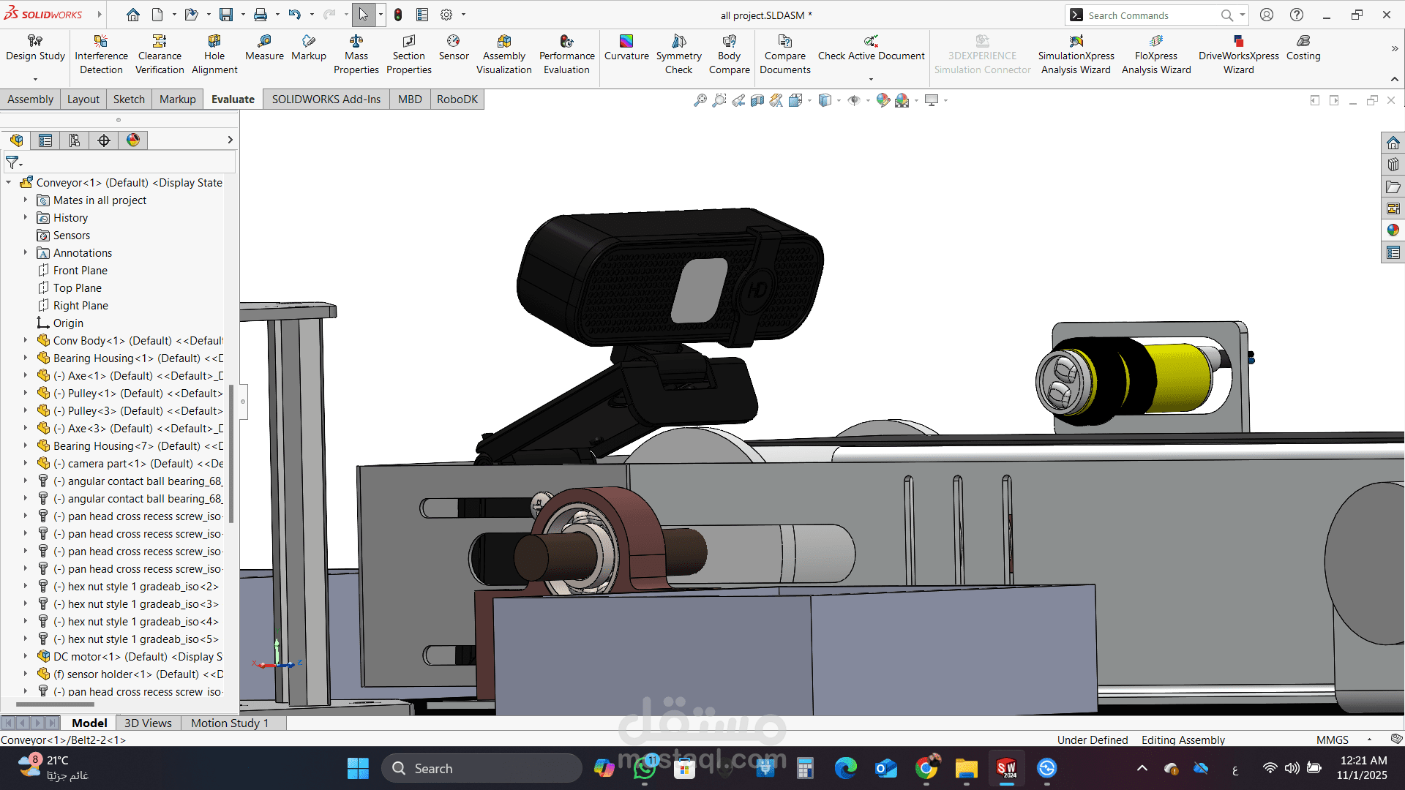Click the Zoom to Fit icon
Image resolution: width=1405 pixels, height=790 pixels.
pos(700,100)
